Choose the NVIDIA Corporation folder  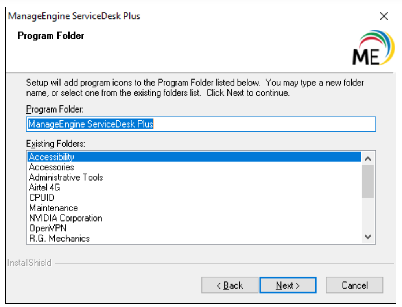point(65,218)
